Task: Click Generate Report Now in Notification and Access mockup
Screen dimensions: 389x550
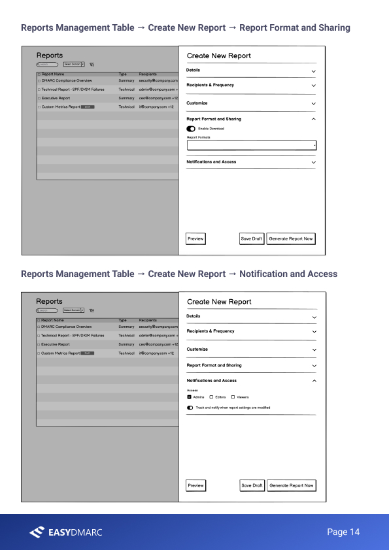Action: (292, 486)
